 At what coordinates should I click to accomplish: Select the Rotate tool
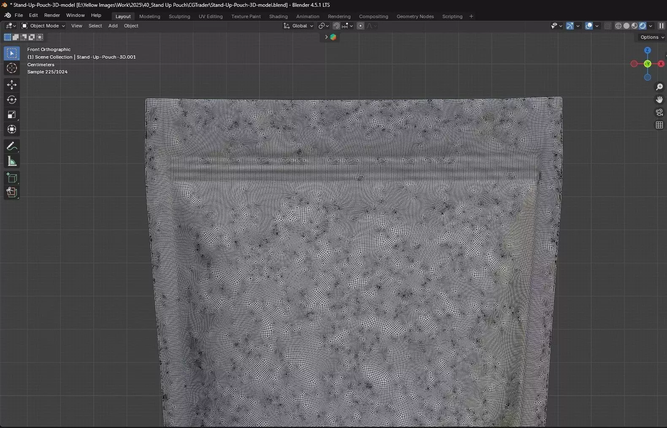[x=12, y=100]
